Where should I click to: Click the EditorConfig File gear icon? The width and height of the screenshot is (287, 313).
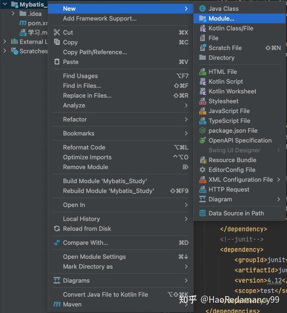tap(203, 170)
